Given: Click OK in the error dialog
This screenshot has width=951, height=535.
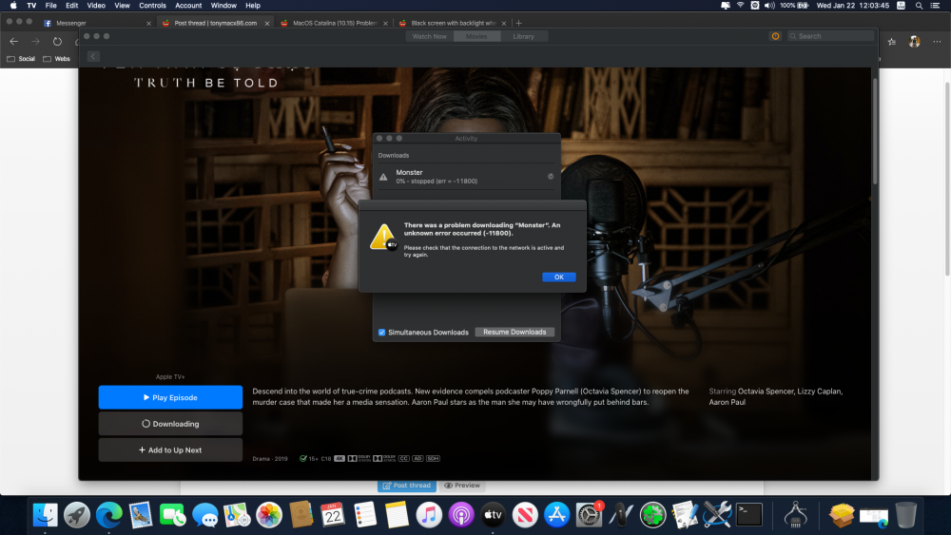Looking at the screenshot, I should [x=558, y=277].
